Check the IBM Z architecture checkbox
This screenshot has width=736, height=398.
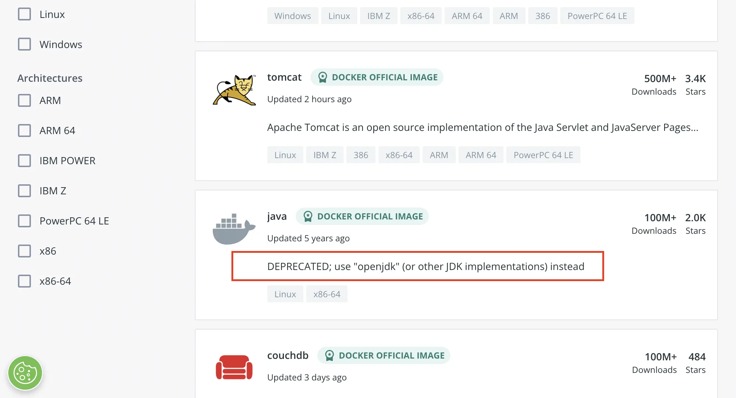[24, 191]
